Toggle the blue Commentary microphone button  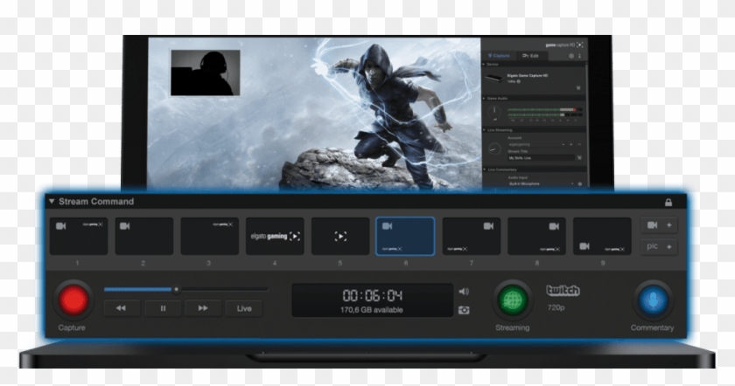pyautogui.click(x=653, y=300)
